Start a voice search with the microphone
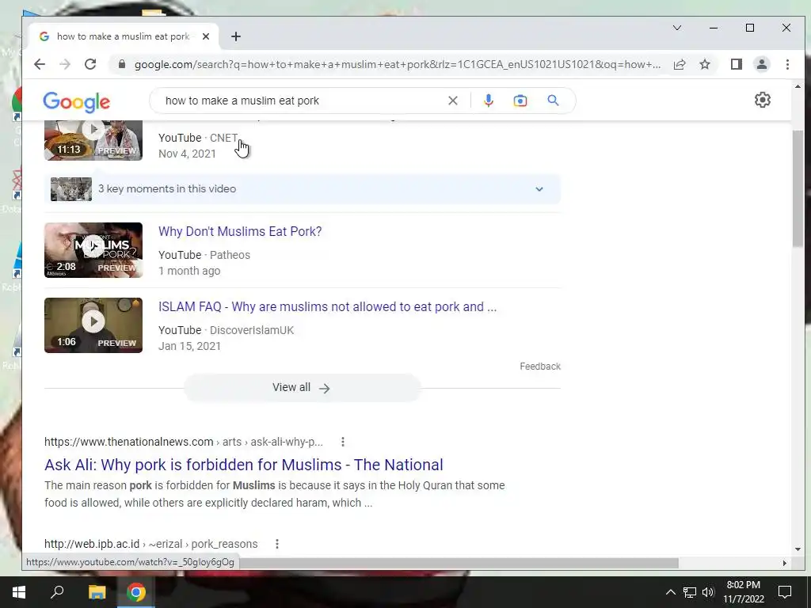The image size is (811, 608). tap(488, 101)
